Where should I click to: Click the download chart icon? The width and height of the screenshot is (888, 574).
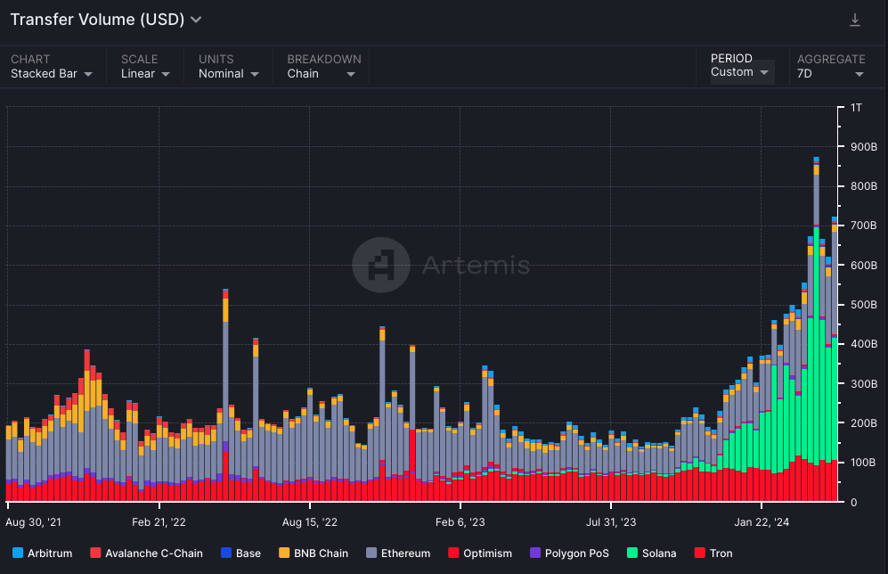[x=855, y=20]
